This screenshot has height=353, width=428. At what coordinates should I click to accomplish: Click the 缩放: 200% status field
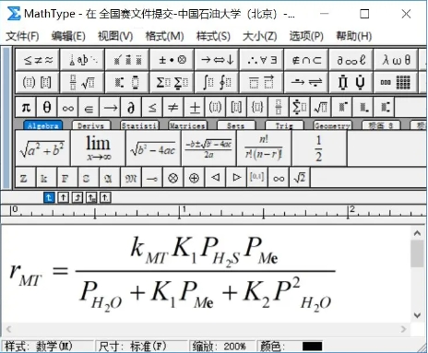point(222,347)
